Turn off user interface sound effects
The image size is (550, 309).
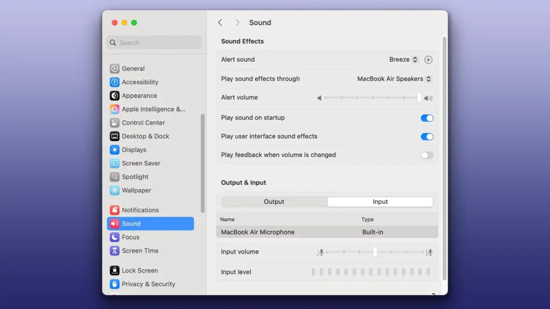(426, 137)
